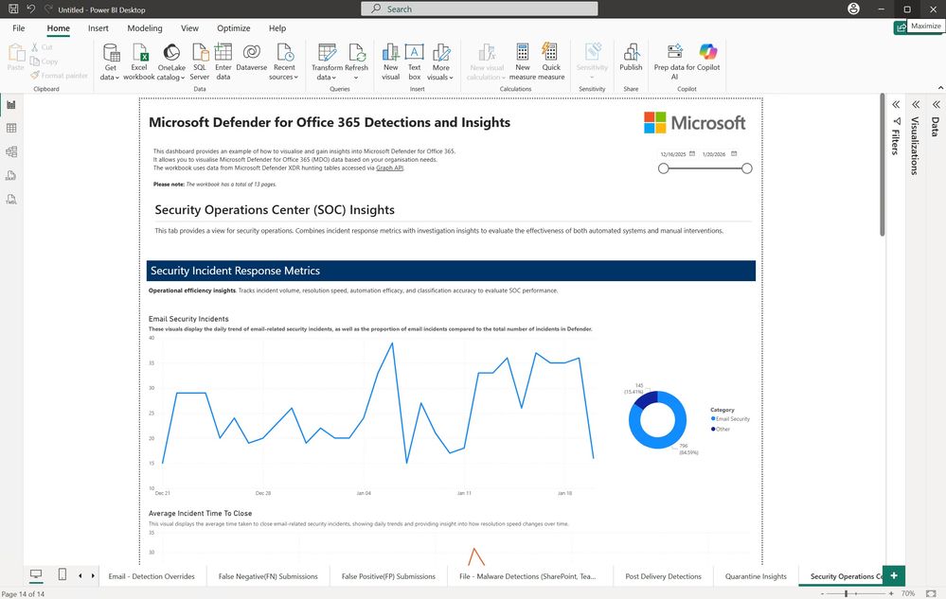This screenshot has width=946, height=599.
Task: Open Dataverse connector
Action: [x=252, y=57]
